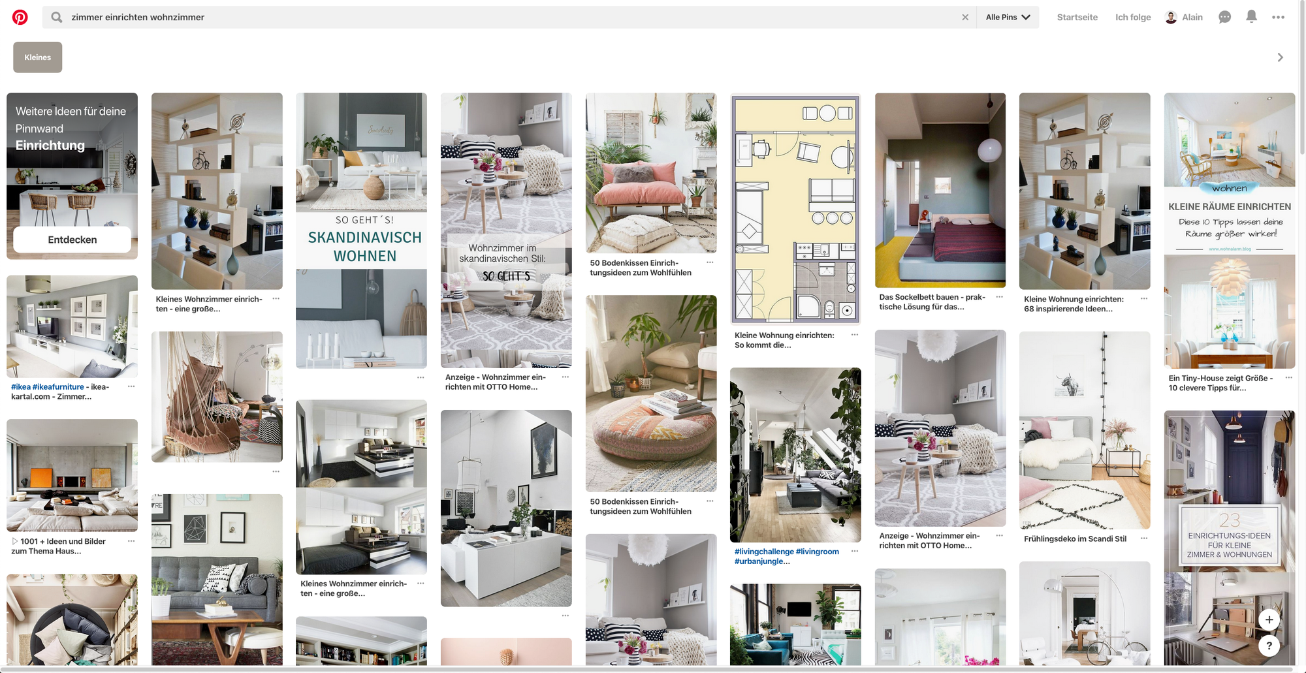Open options for the top 50 Bodenkissen pin

[710, 262]
